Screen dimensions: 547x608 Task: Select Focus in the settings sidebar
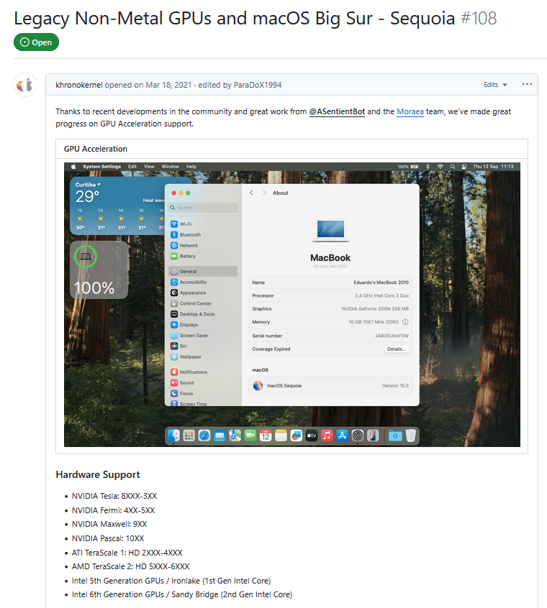(204, 393)
